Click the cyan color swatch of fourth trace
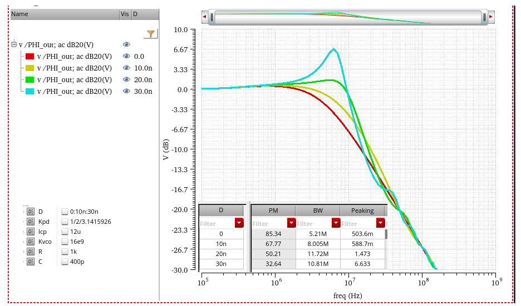Viewport: 521px width, 306px height. coord(30,91)
